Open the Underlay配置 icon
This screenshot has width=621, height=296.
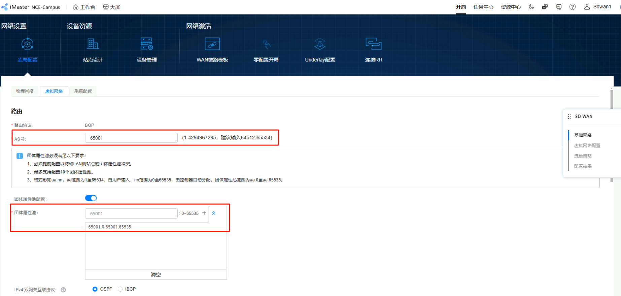(x=320, y=44)
